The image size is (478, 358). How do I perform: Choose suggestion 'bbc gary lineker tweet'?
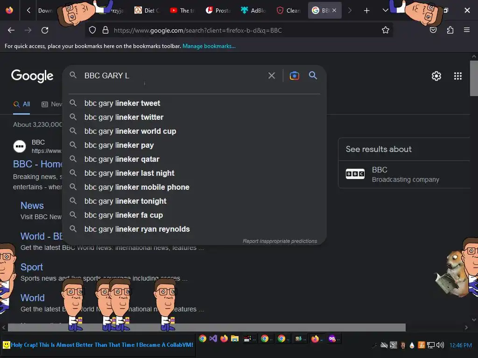(x=195, y=103)
